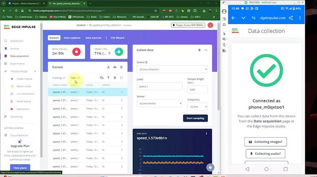Open raw data graph kebab menu
This screenshot has height=177, width=317.
tap(206, 134)
